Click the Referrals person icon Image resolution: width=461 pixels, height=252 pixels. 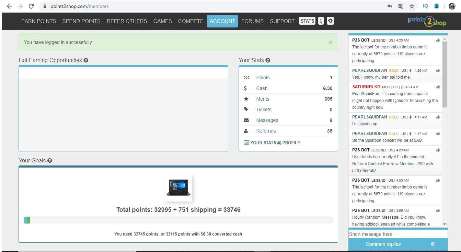(246, 131)
